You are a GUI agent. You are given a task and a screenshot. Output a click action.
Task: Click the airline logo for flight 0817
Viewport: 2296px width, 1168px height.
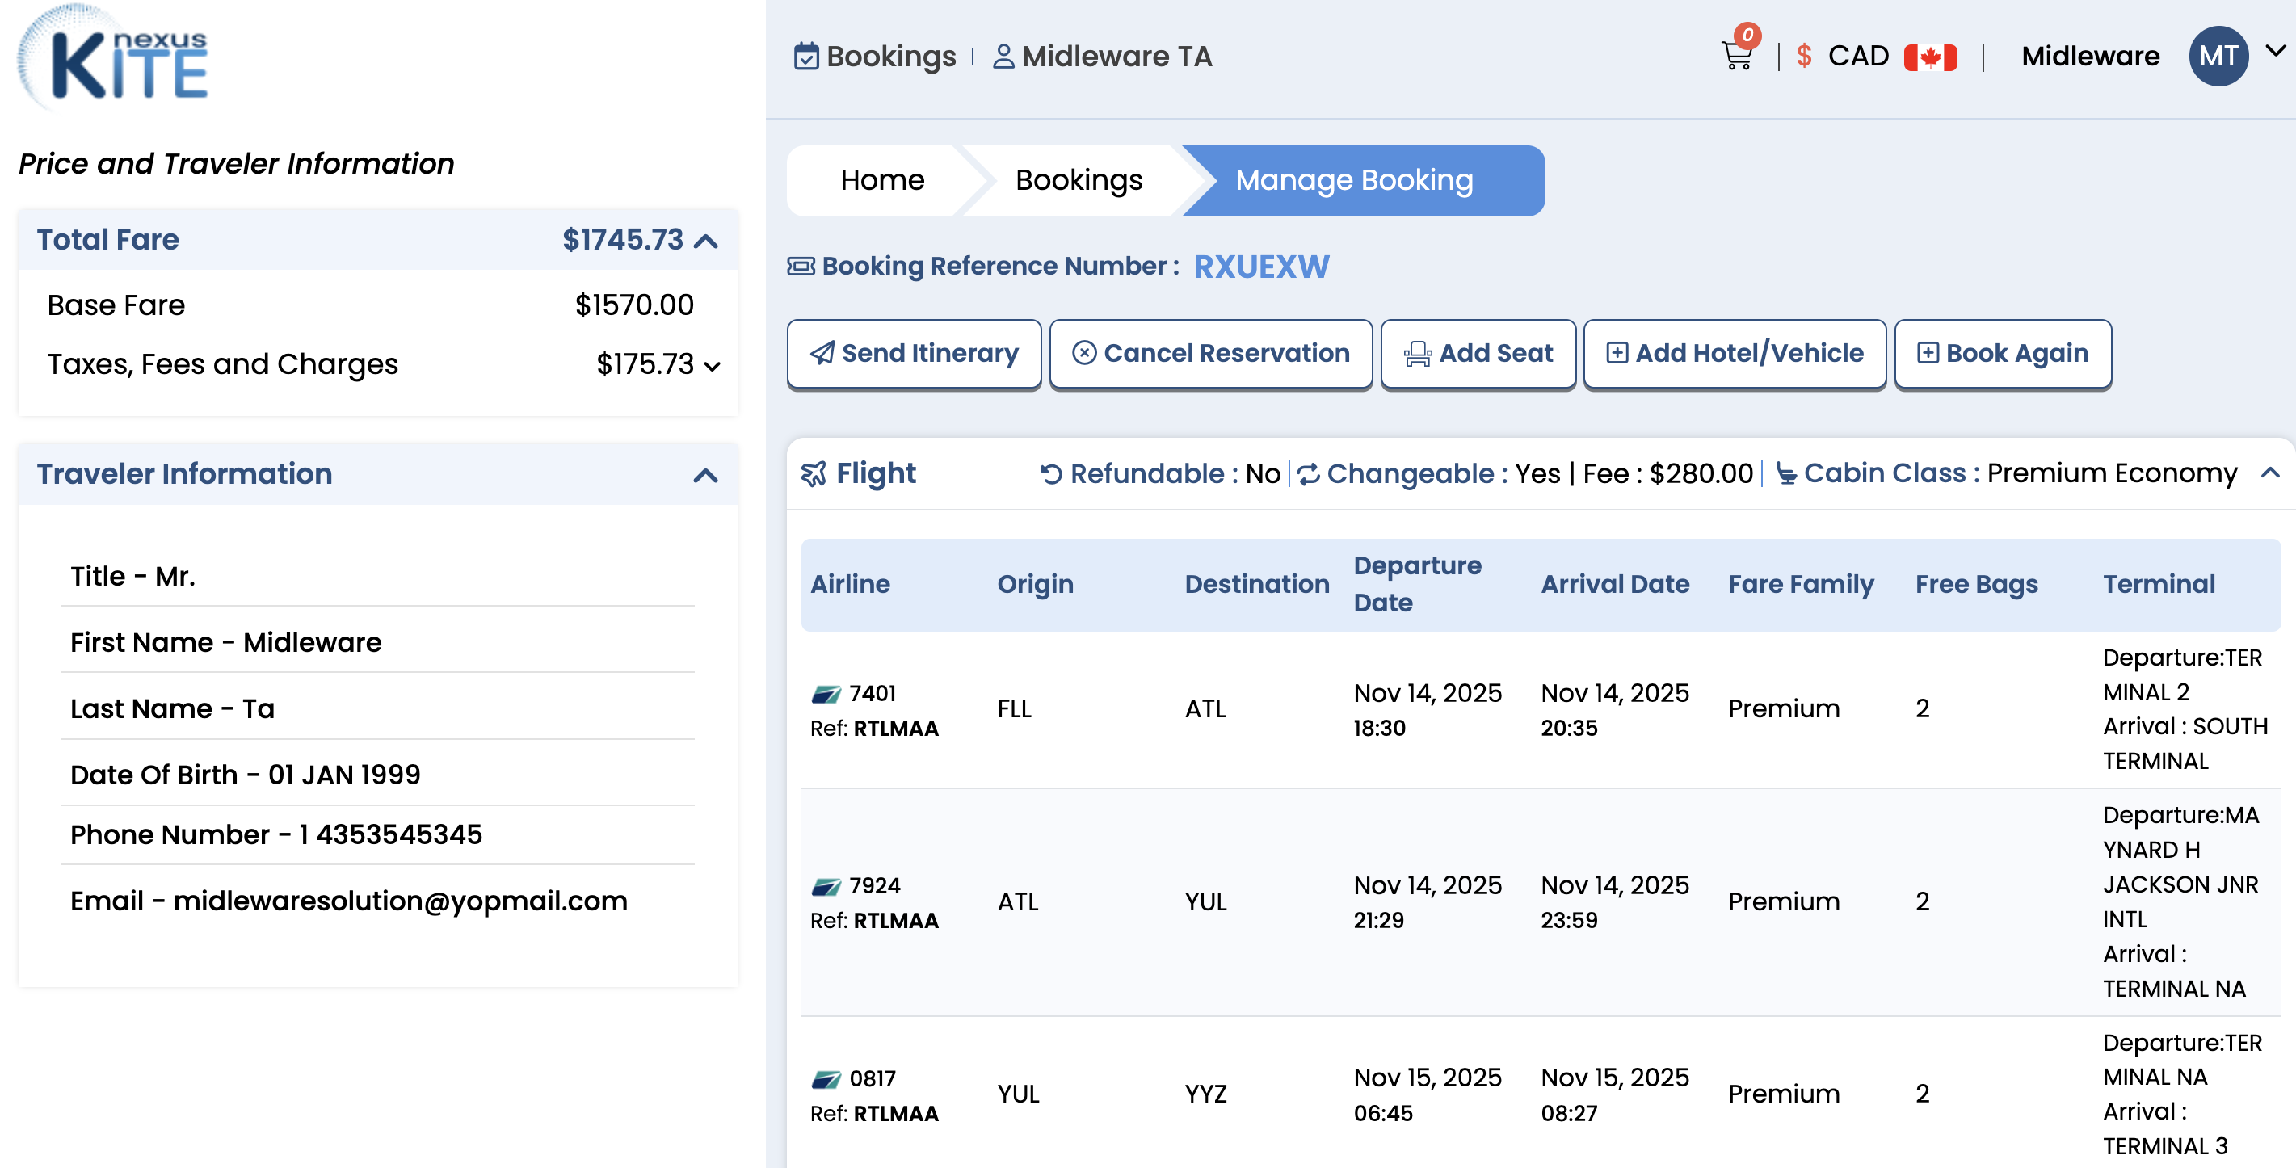pyautogui.click(x=826, y=1079)
